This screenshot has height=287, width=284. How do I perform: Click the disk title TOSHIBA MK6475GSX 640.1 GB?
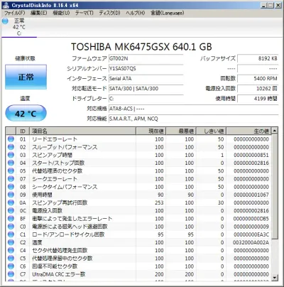pos(141,47)
